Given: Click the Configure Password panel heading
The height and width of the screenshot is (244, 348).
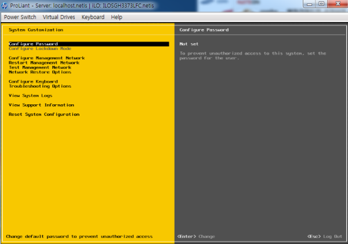Looking at the screenshot, I should 204,30.
